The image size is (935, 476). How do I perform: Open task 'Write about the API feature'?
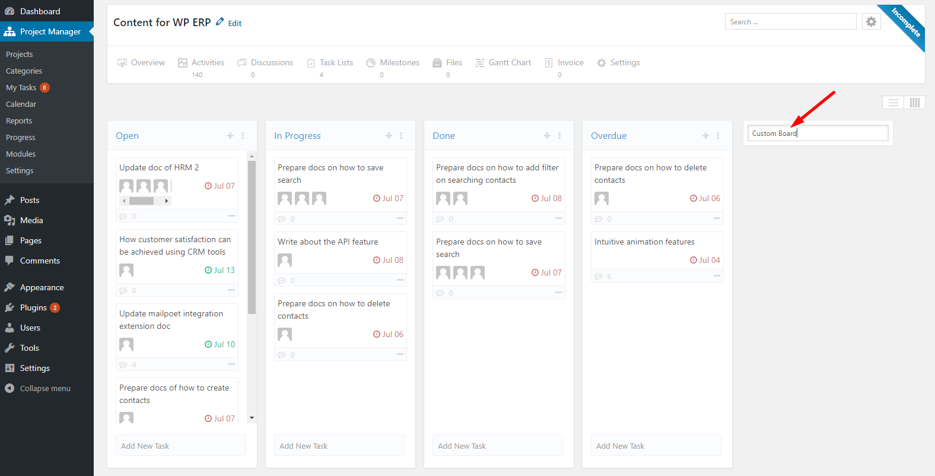327,242
